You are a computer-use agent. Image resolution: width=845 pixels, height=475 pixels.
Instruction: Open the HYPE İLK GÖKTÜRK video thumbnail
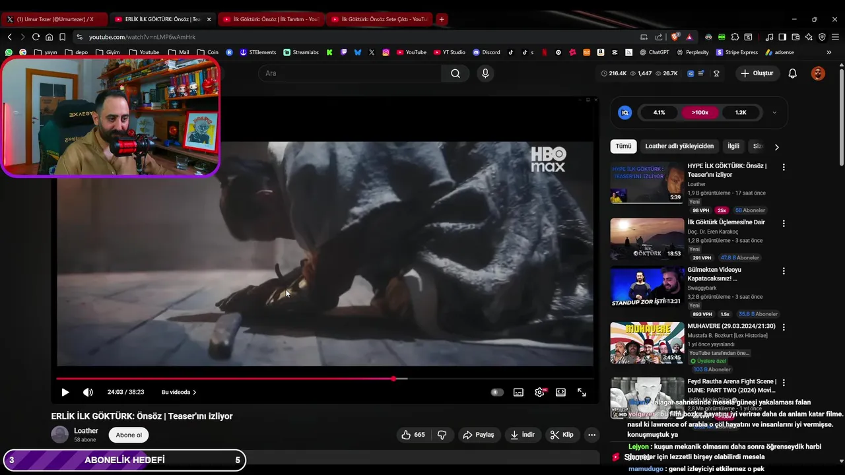[647, 183]
